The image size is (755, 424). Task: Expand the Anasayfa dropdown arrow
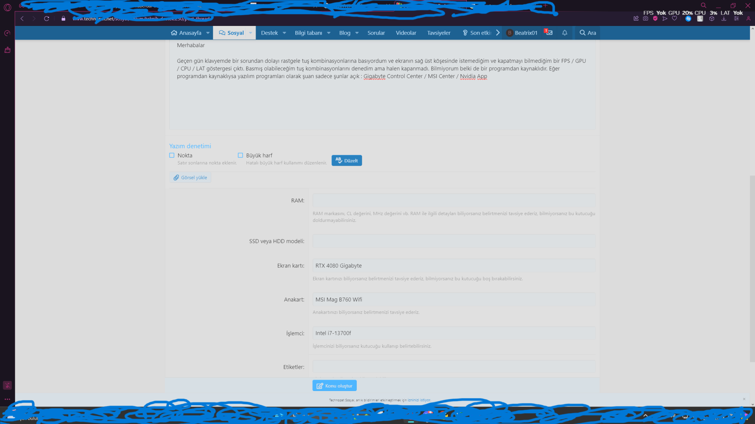point(208,33)
